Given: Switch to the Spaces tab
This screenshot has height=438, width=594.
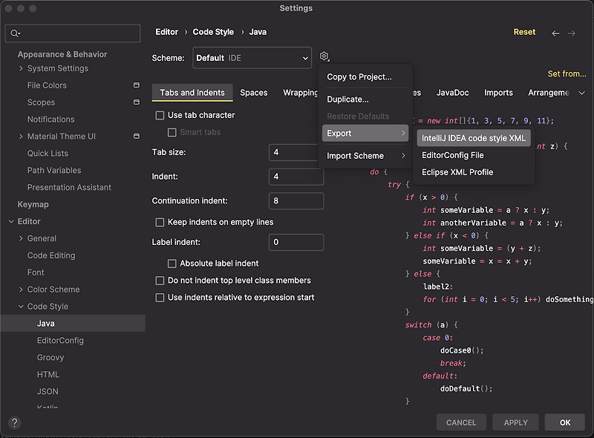Looking at the screenshot, I should coord(254,93).
